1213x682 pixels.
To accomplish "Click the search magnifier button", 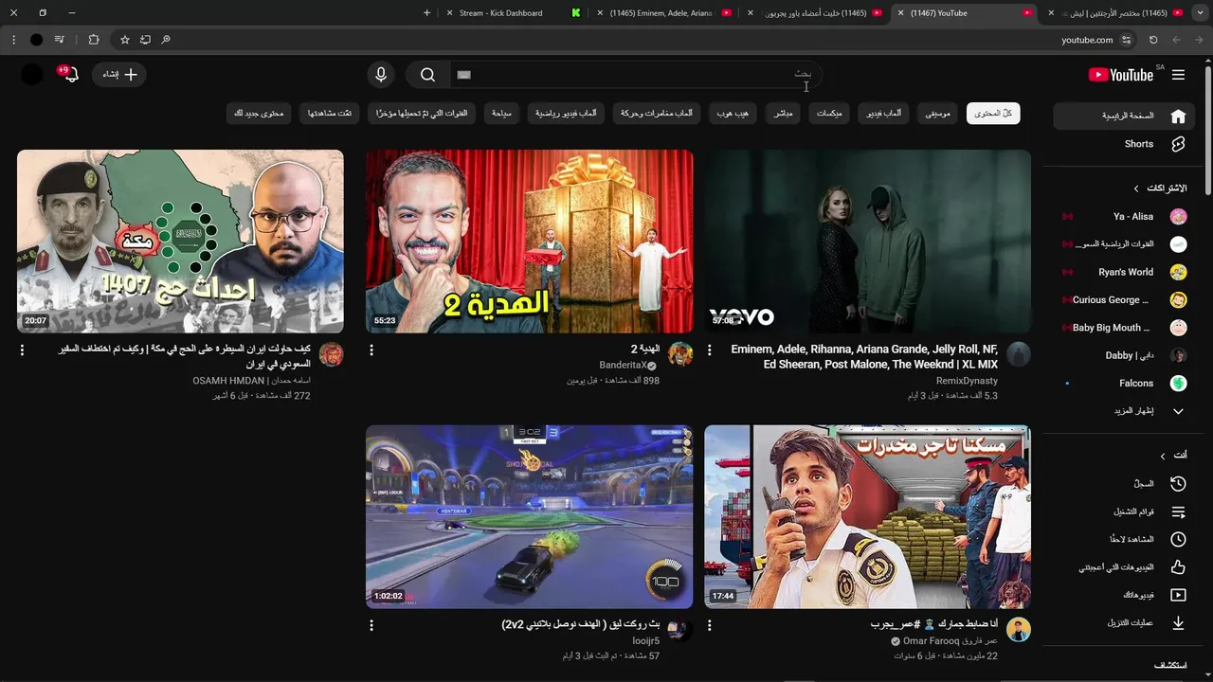I will pyautogui.click(x=427, y=75).
